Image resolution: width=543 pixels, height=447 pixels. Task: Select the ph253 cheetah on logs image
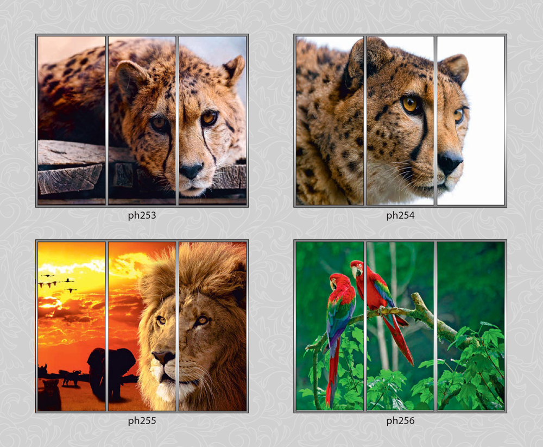tap(142, 121)
